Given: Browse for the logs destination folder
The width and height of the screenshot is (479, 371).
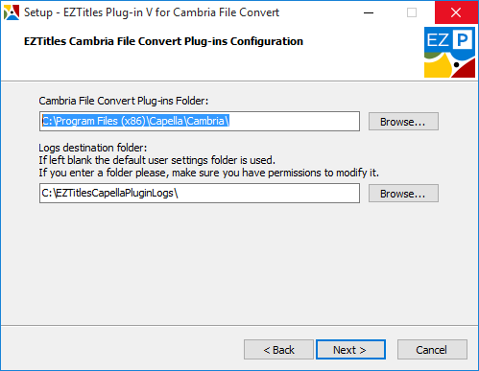Looking at the screenshot, I should (x=403, y=194).
